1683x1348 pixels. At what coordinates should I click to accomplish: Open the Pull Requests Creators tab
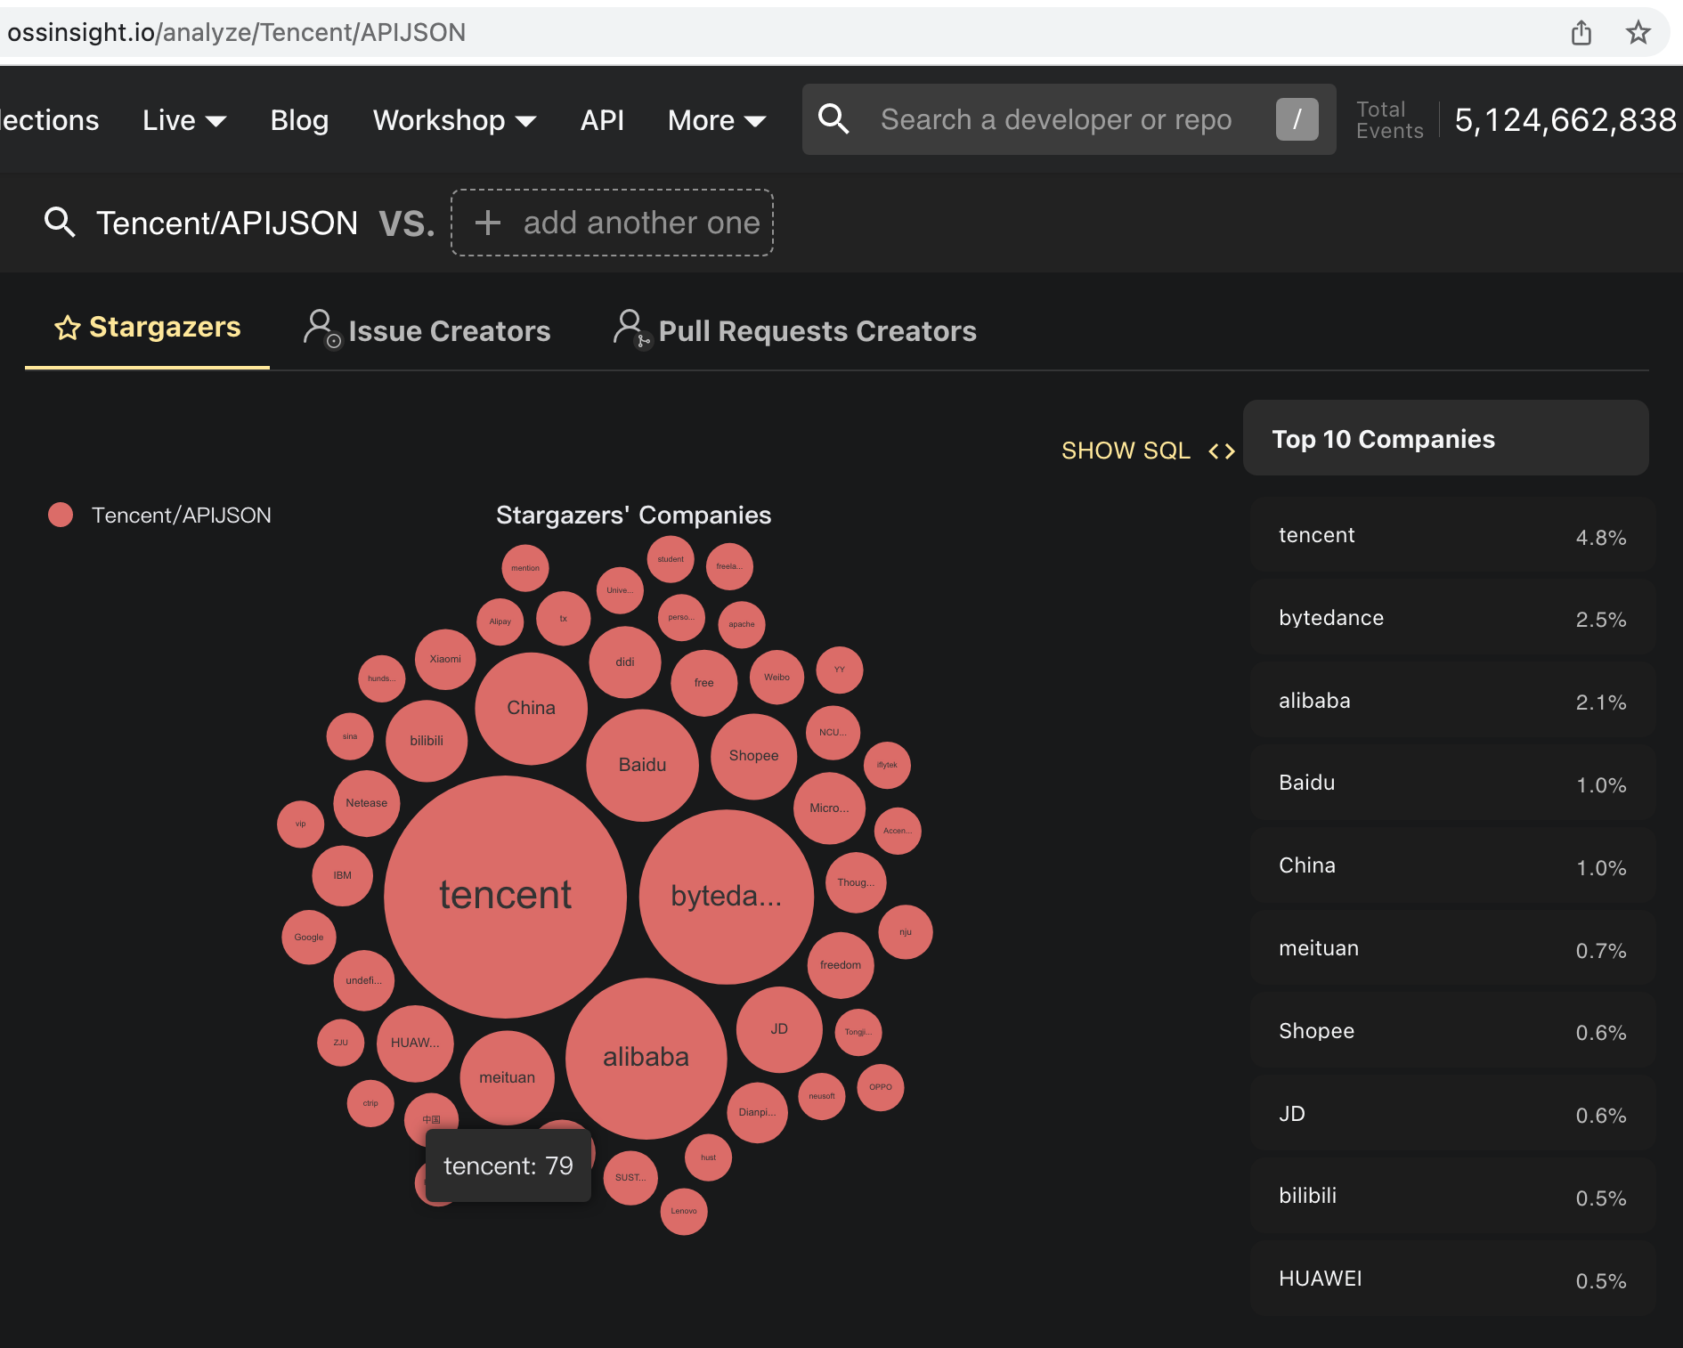[795, 331]
